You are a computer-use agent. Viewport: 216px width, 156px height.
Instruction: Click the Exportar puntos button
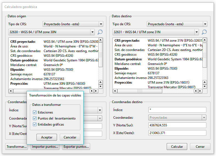pyautogui.click(x=76, y=147)
